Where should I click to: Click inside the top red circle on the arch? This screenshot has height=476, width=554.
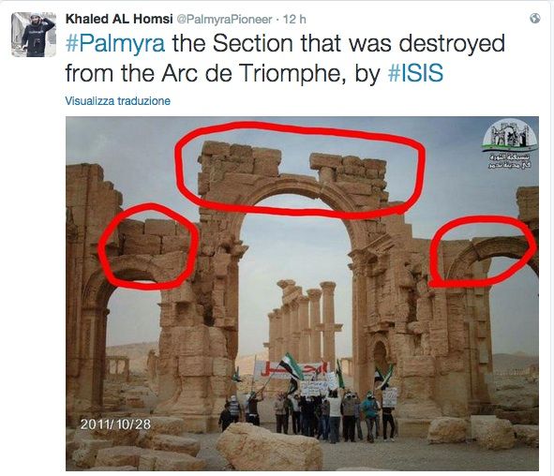[300, 169]
